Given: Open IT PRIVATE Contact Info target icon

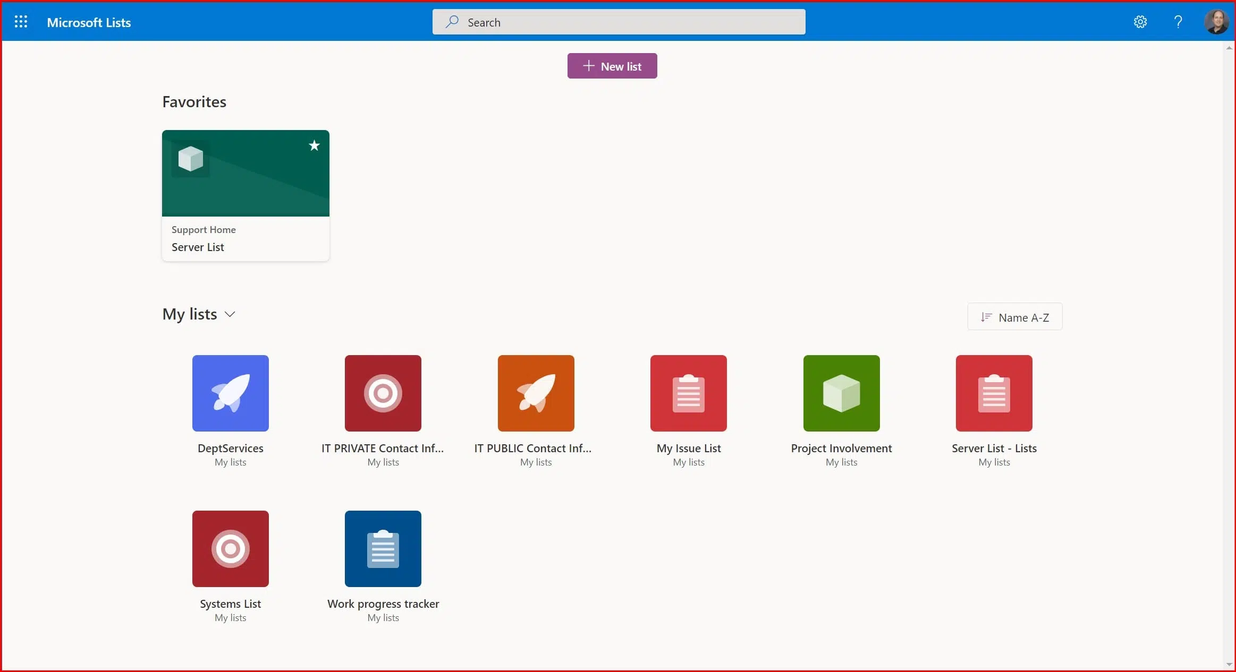Looking at the screenshot, I should (383, 393).
